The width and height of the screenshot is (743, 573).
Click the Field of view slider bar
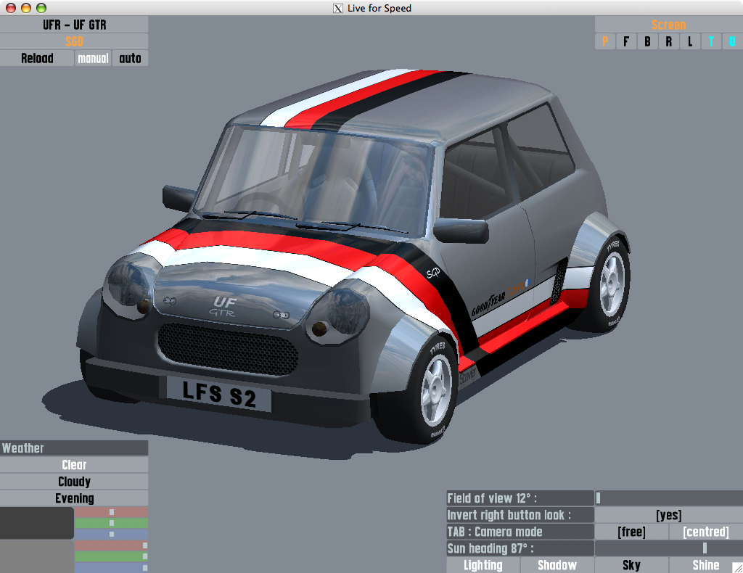click(668, 498)
